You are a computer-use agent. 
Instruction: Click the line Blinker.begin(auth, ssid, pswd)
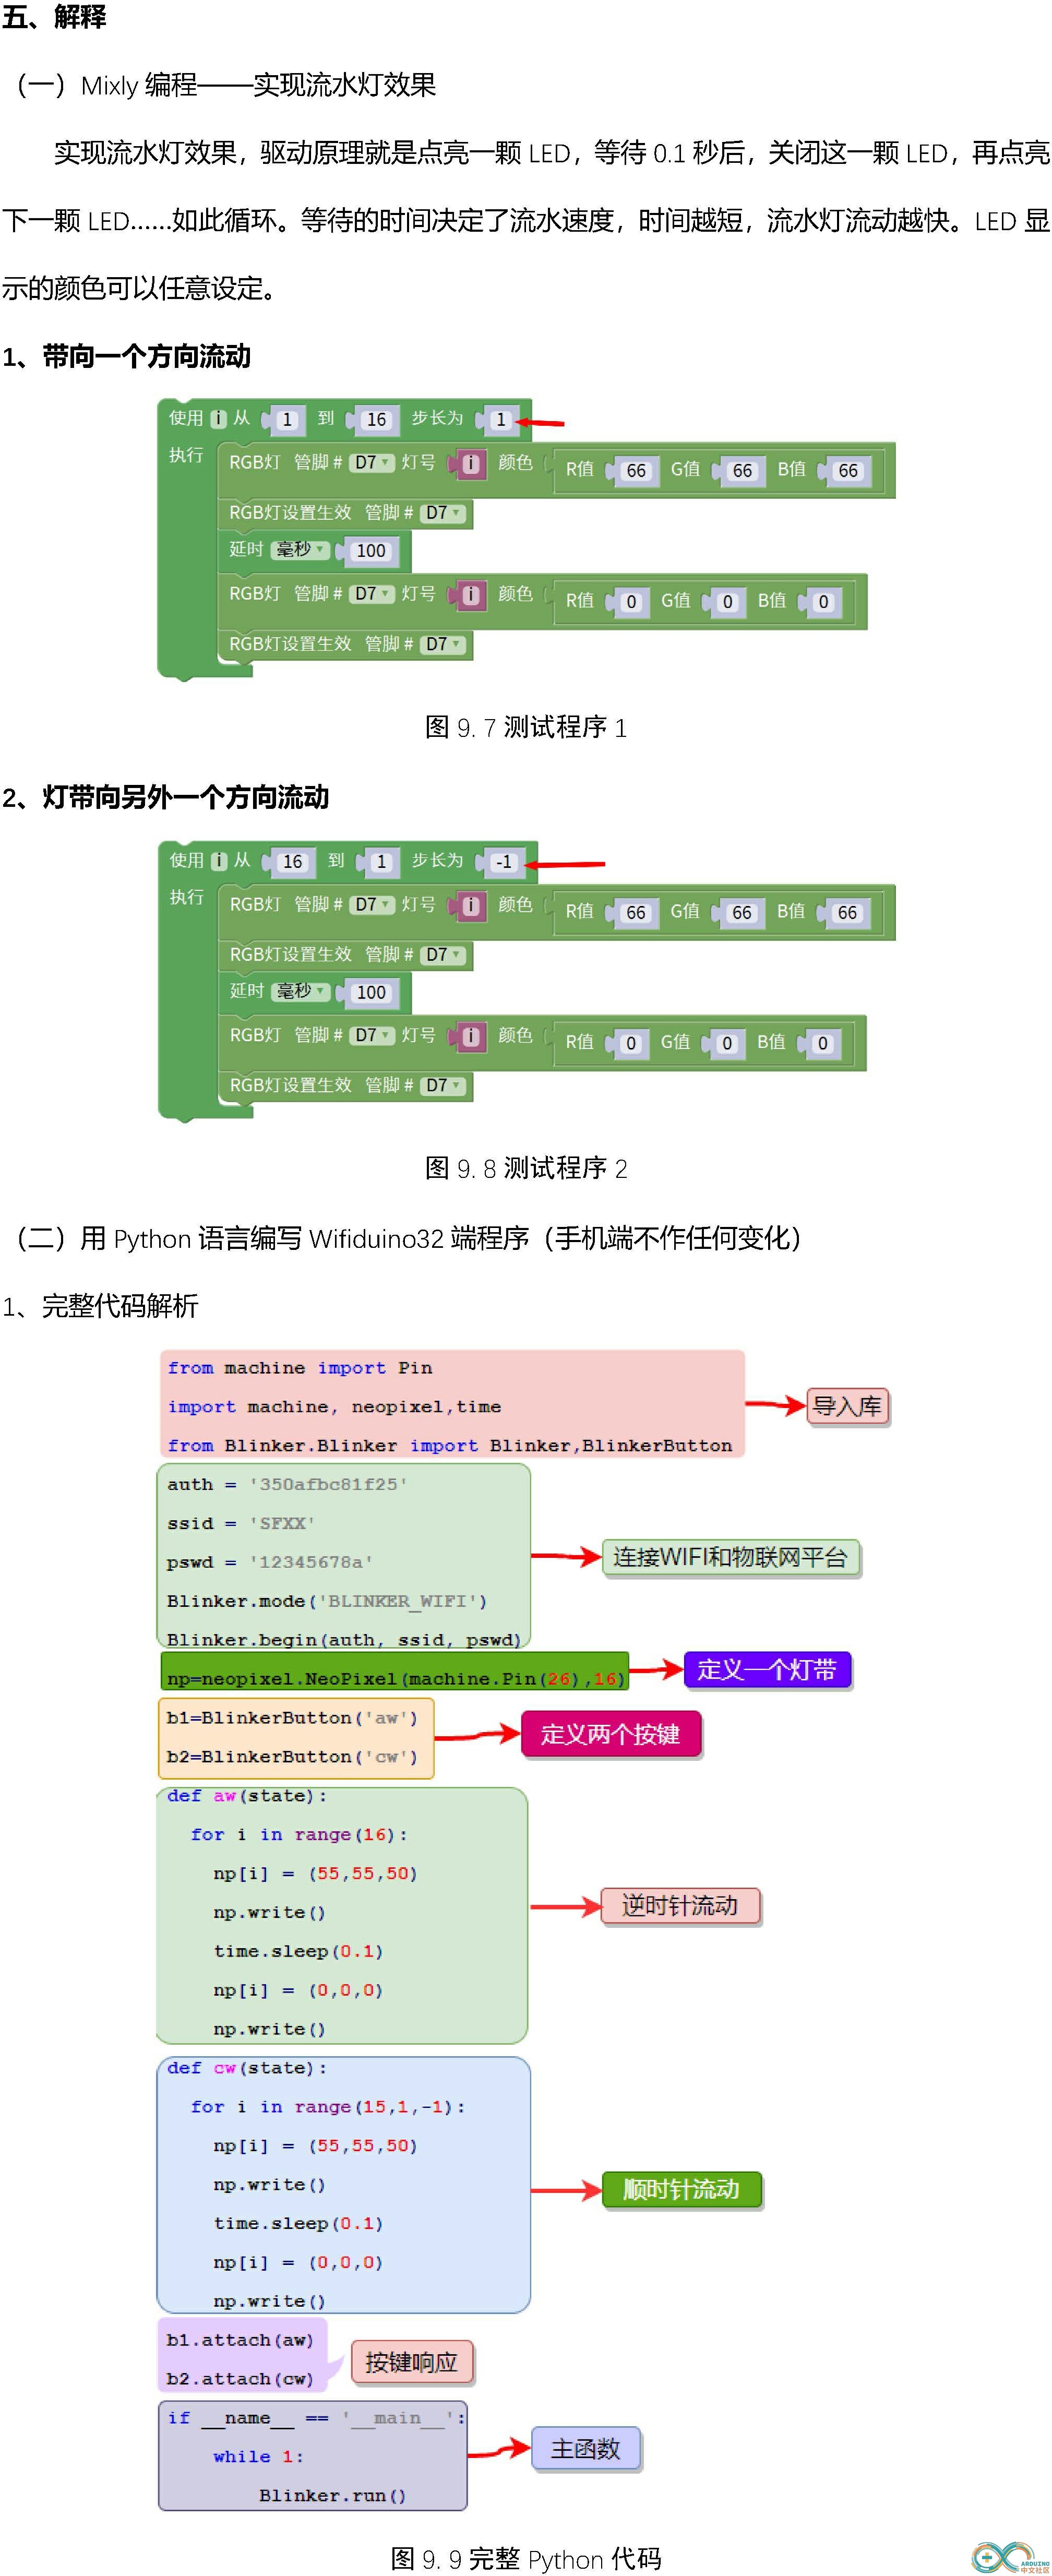(344, 1640)
